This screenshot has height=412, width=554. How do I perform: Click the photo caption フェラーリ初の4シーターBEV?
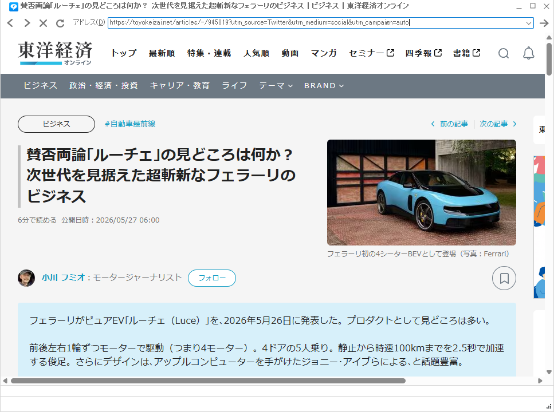pos(418,254)
